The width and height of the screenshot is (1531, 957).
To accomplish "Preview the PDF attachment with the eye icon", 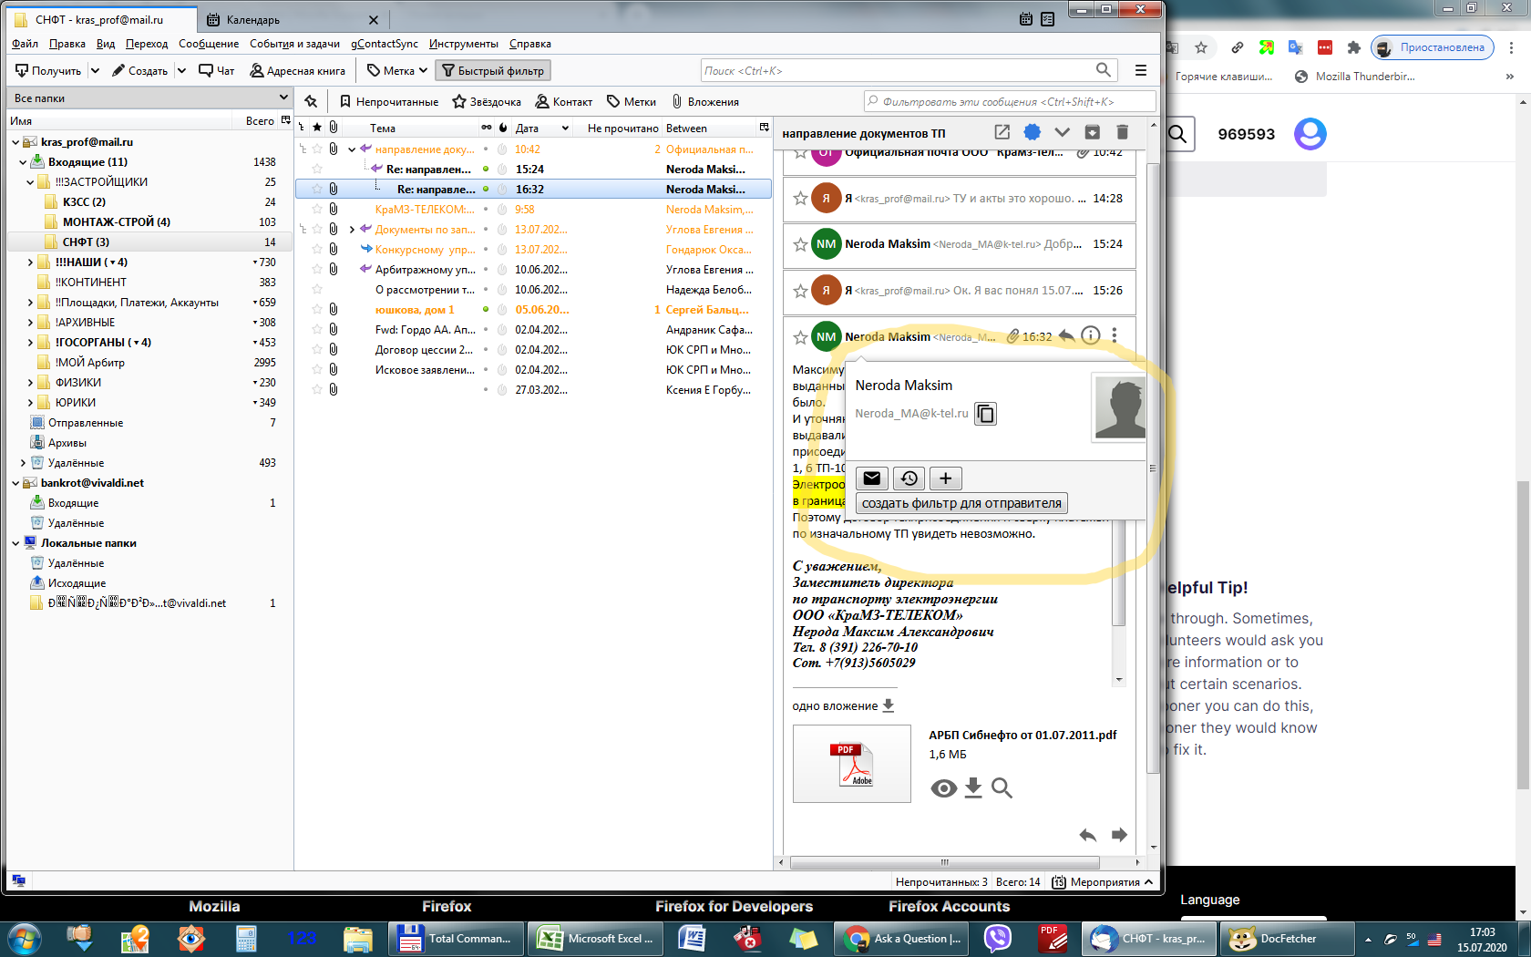I will point(944,788).
